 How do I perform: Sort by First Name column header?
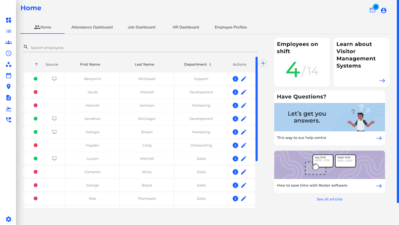(x=90, y=64)
